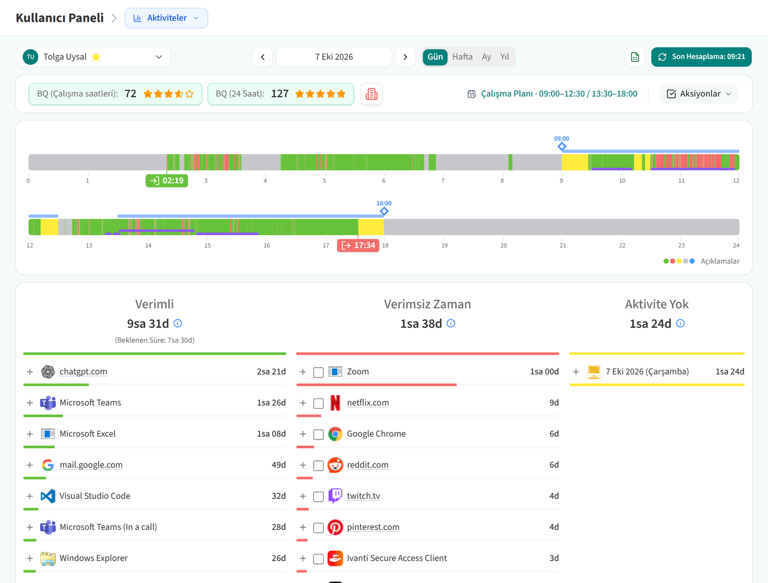Click the 7 Eki 2026 date field
This screenshot has width=768, height=583.
pos(334,57)
